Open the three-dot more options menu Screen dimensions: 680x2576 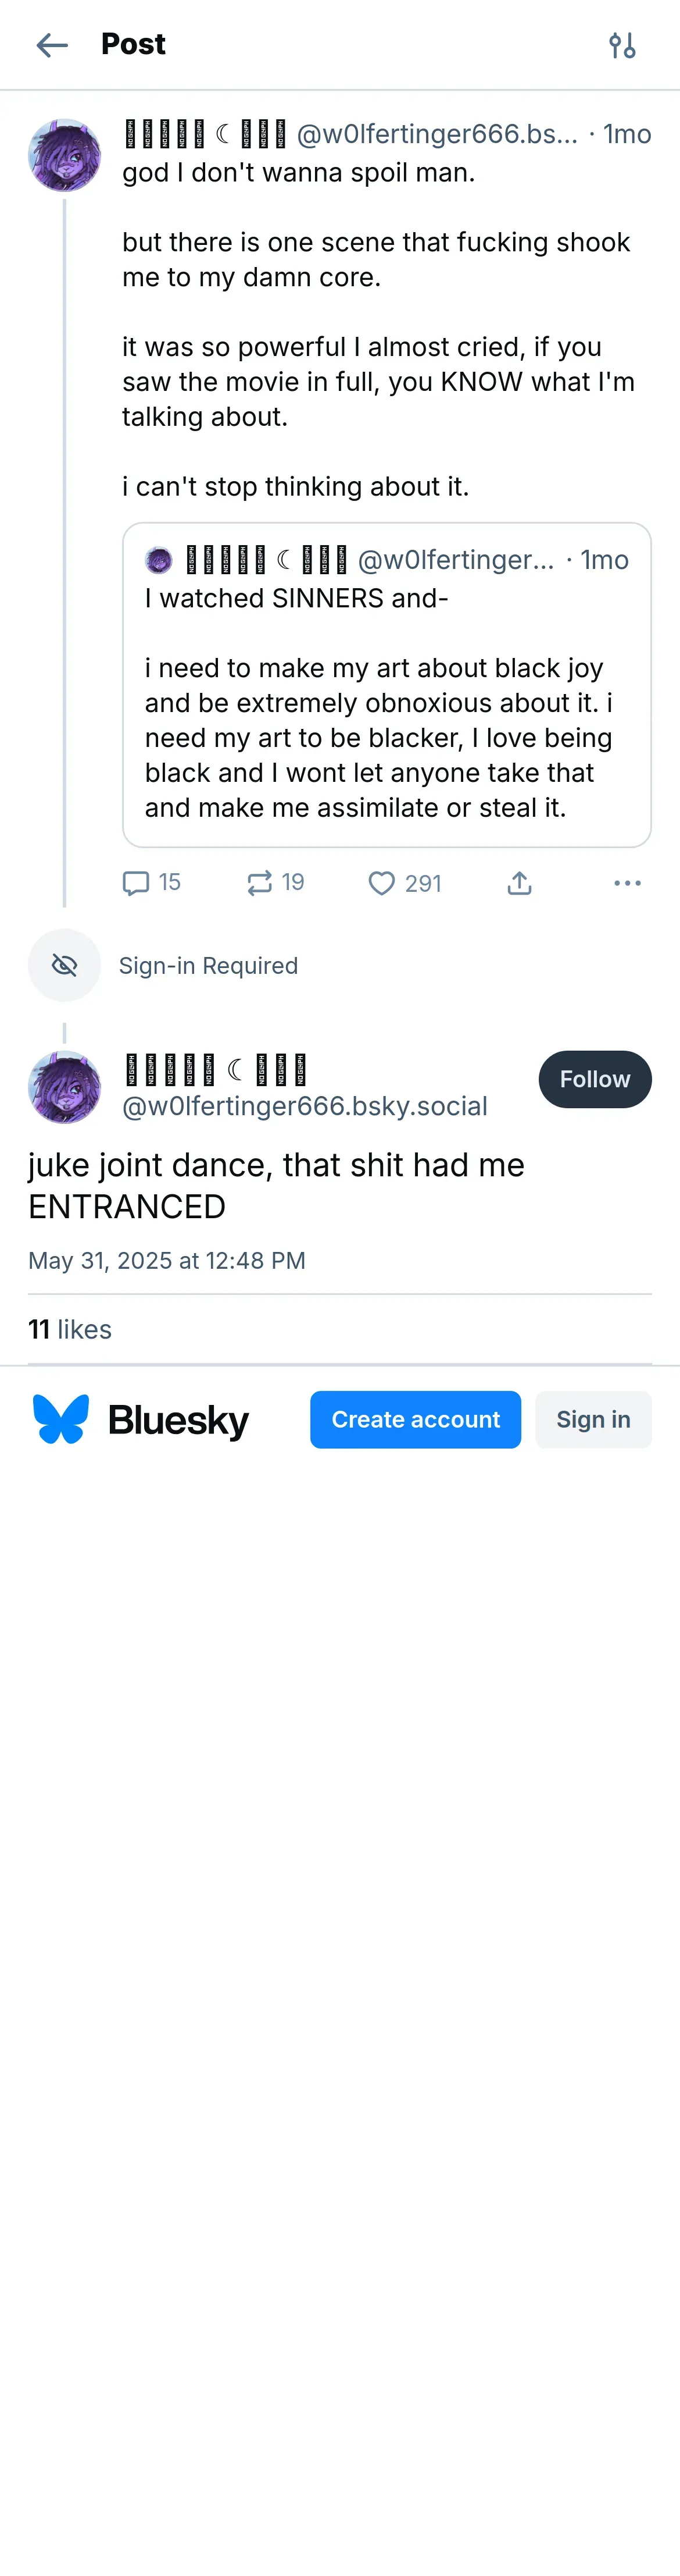pyautogui.click(x=627, y=883)
